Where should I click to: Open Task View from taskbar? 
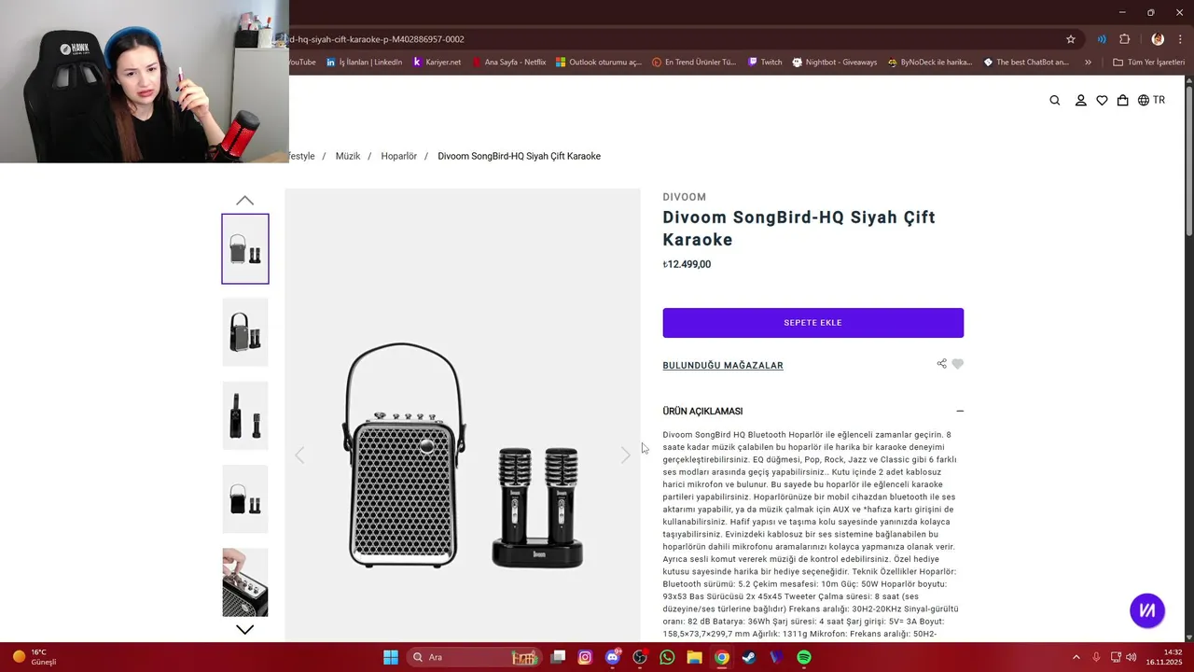click(x=558, y=657)
